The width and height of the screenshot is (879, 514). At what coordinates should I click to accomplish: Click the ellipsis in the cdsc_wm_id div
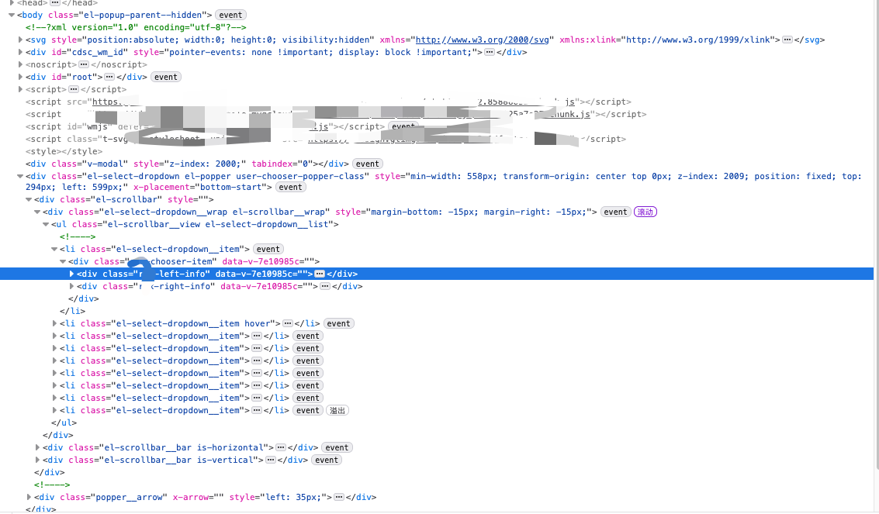tap(489, 52)
